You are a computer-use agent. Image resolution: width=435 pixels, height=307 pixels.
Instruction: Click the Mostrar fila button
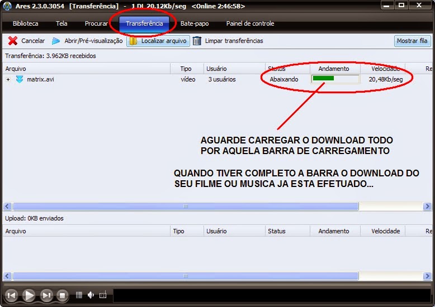[x=412, y=41]
